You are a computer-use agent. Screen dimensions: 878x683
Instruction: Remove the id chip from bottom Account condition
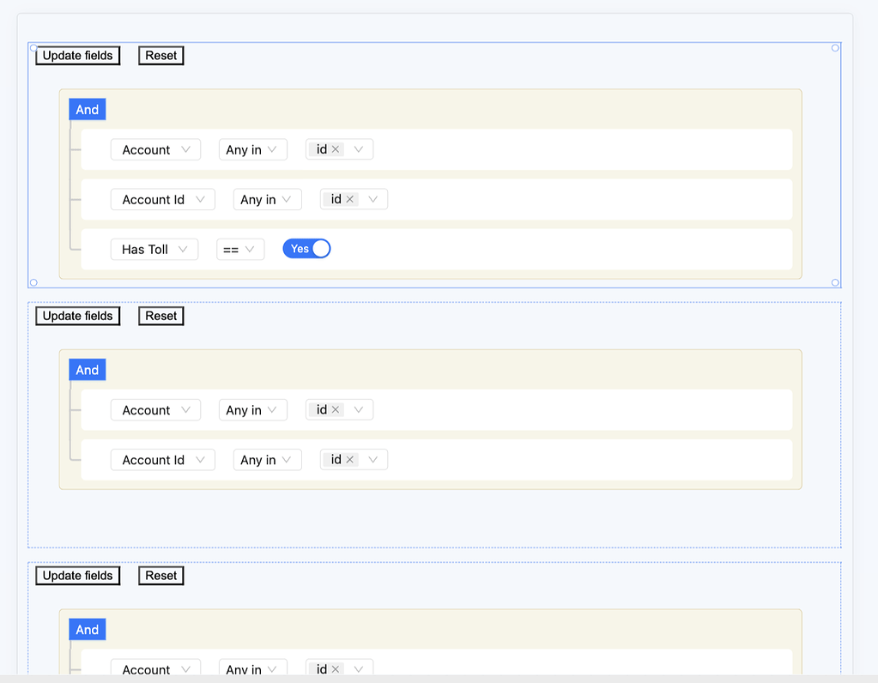[335, 668]
